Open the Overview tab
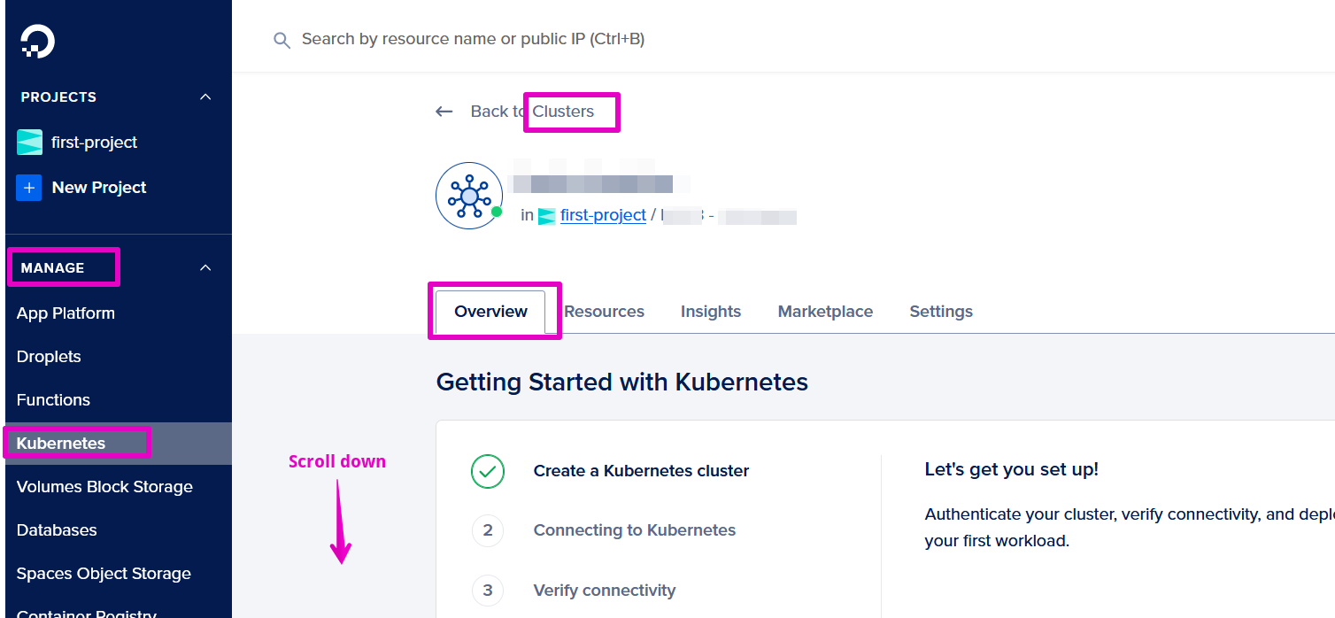 (x=490, y=312)
